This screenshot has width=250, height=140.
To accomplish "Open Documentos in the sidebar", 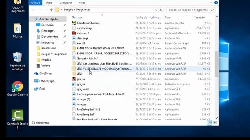I will click(x=50, y=37).
